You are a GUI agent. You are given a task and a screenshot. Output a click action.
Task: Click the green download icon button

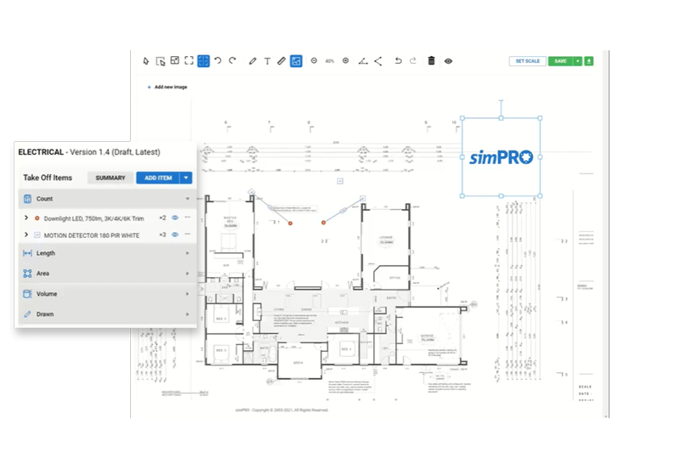coord(588,61)
